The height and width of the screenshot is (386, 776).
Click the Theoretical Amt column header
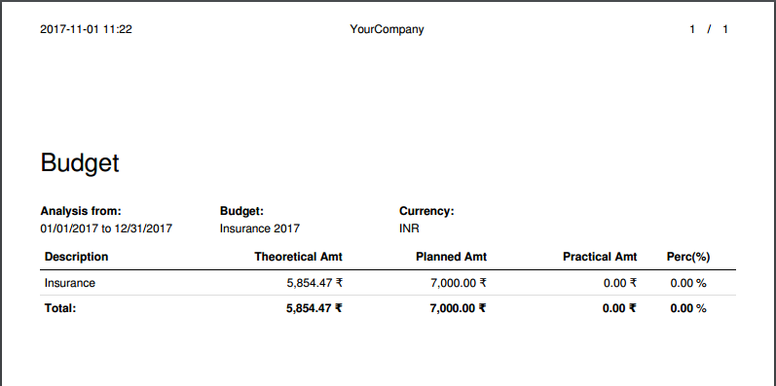click(298, 257)
